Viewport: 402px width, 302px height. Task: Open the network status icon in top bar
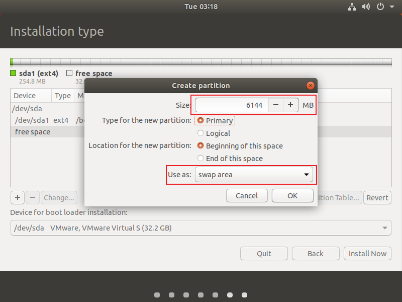[352, 7]
